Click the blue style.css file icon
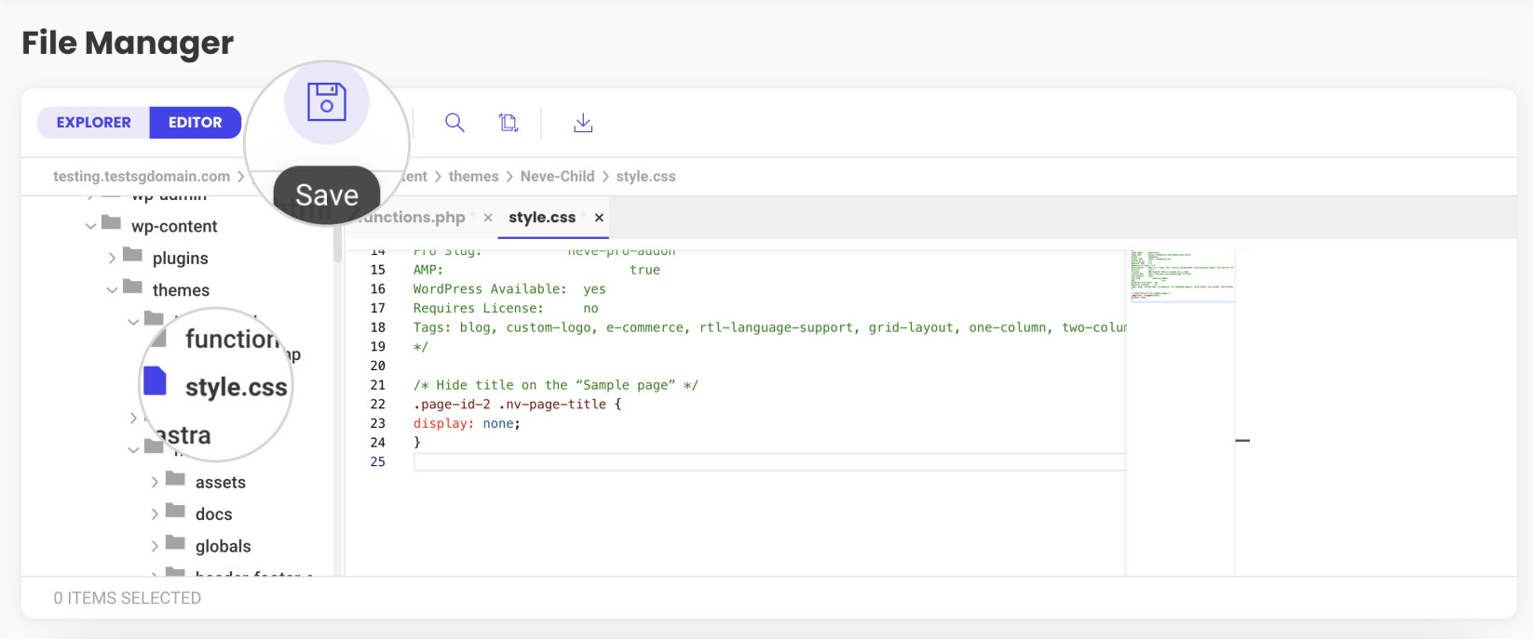Screen dimensions: 1533x639 [x=156, y=381]
